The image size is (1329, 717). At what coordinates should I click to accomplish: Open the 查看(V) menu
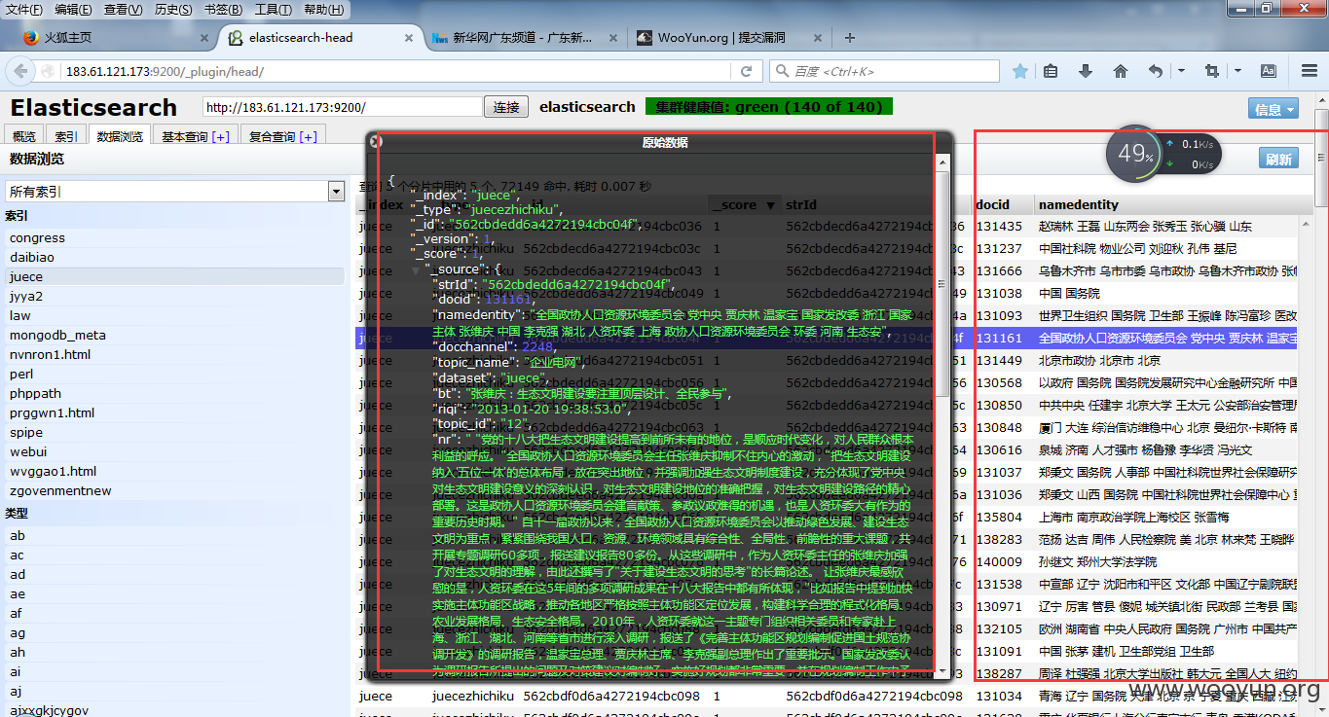coord(123,10)
